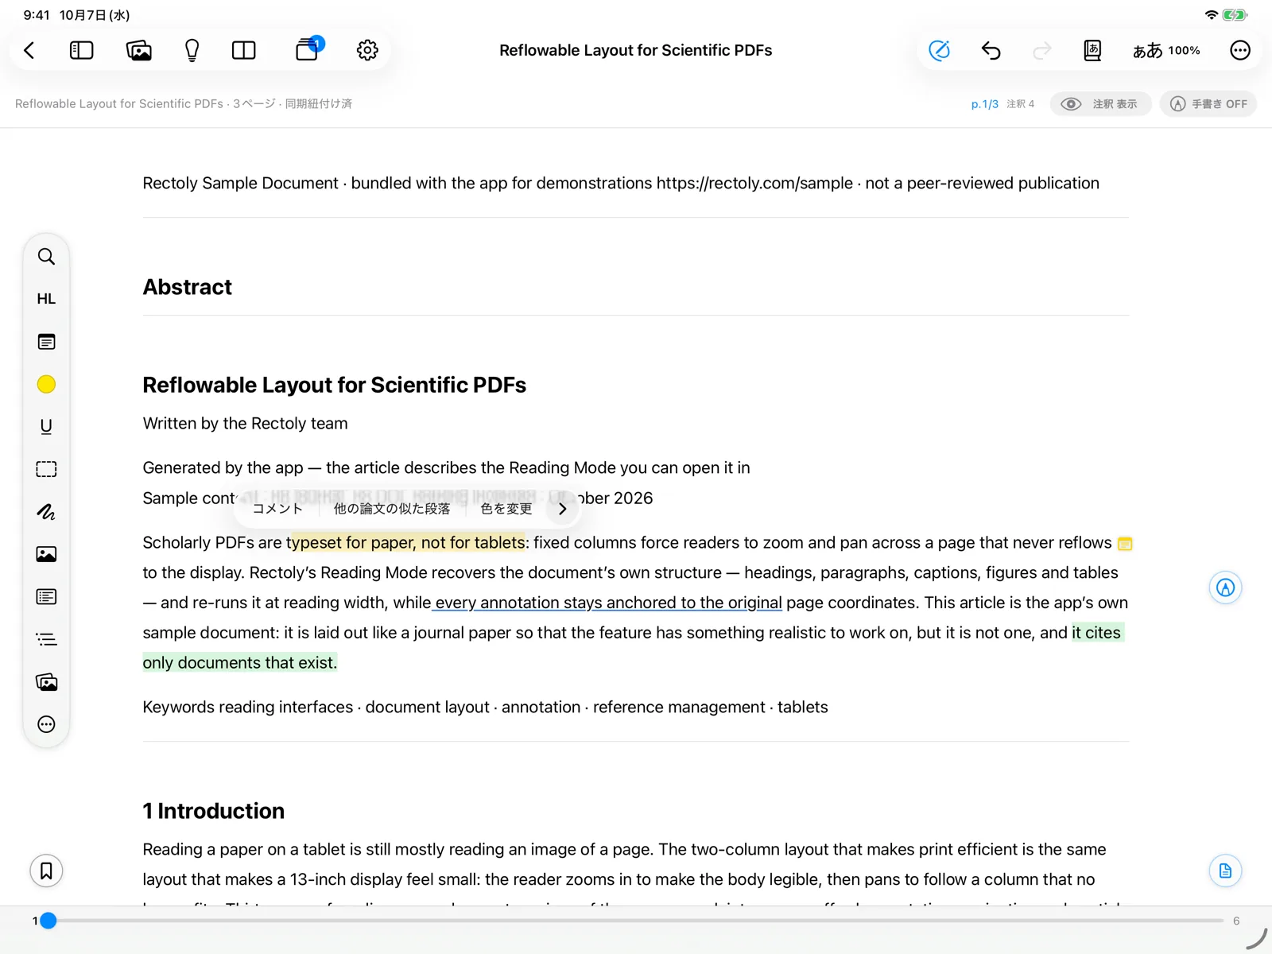1272x954 pixels.
Task: Pick the yellow color swatch
Action: coord(46,384)
